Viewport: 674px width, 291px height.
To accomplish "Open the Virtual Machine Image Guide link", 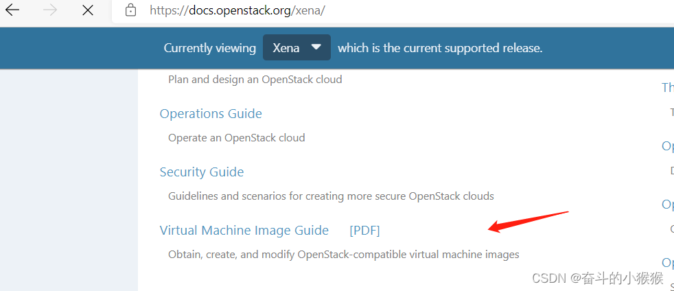I will 244,231.
